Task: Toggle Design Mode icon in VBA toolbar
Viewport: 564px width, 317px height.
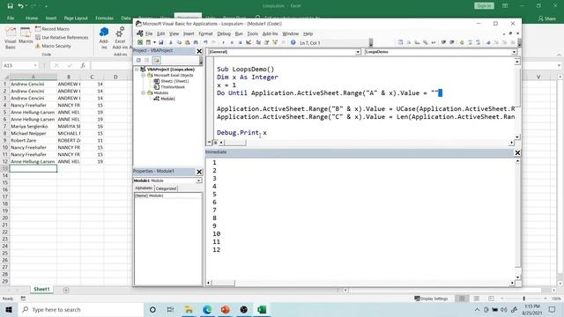Action: tap(249, 42)
